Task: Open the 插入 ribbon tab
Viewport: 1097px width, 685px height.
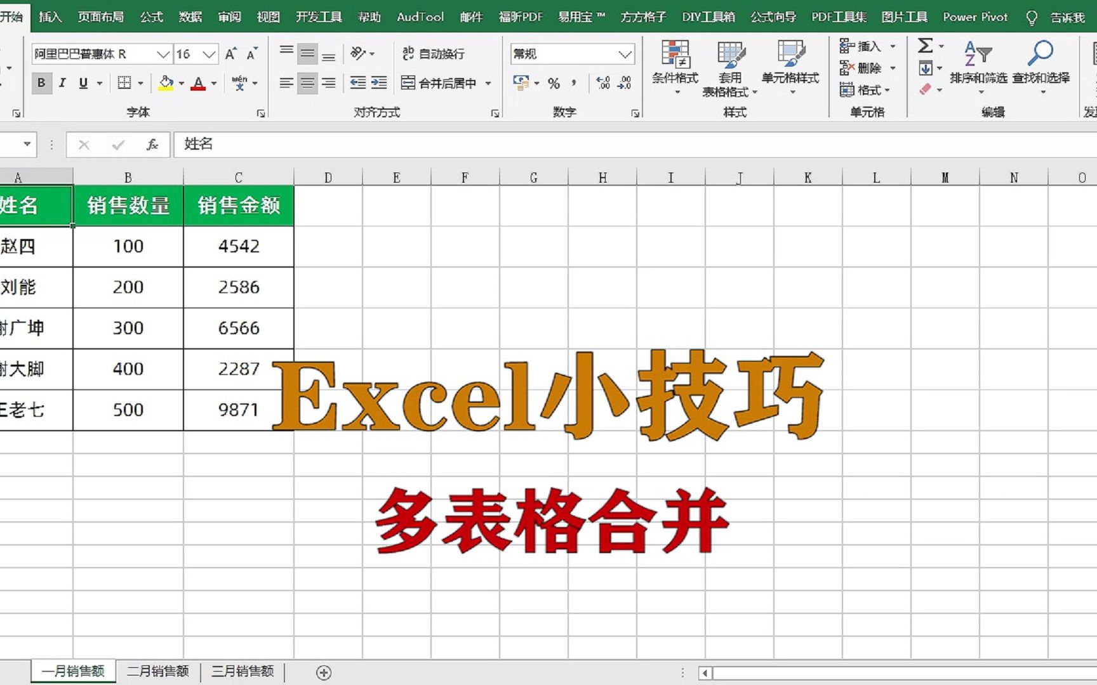Action: tap(50, 17)
